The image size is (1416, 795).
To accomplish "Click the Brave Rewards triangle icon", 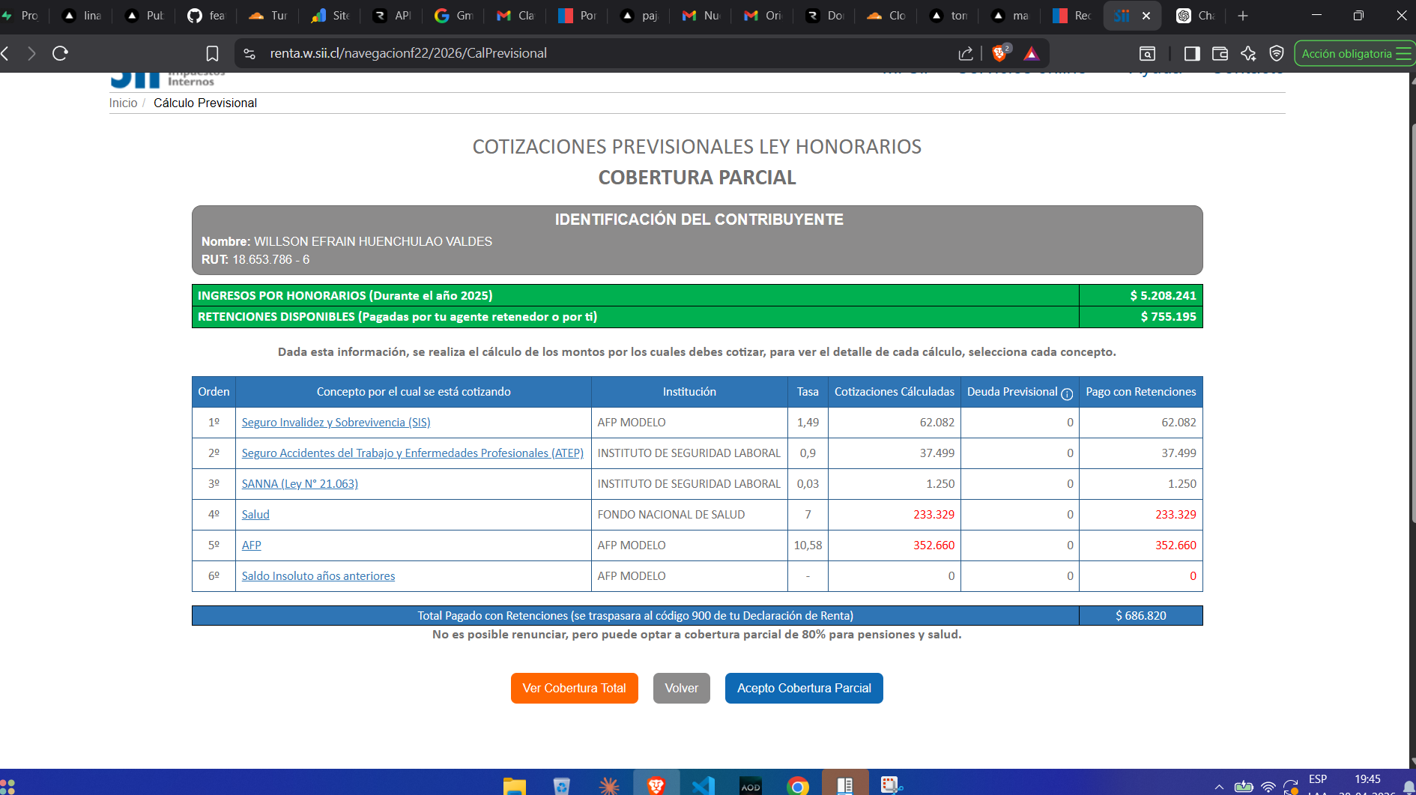I will (x=1032, y=53).
